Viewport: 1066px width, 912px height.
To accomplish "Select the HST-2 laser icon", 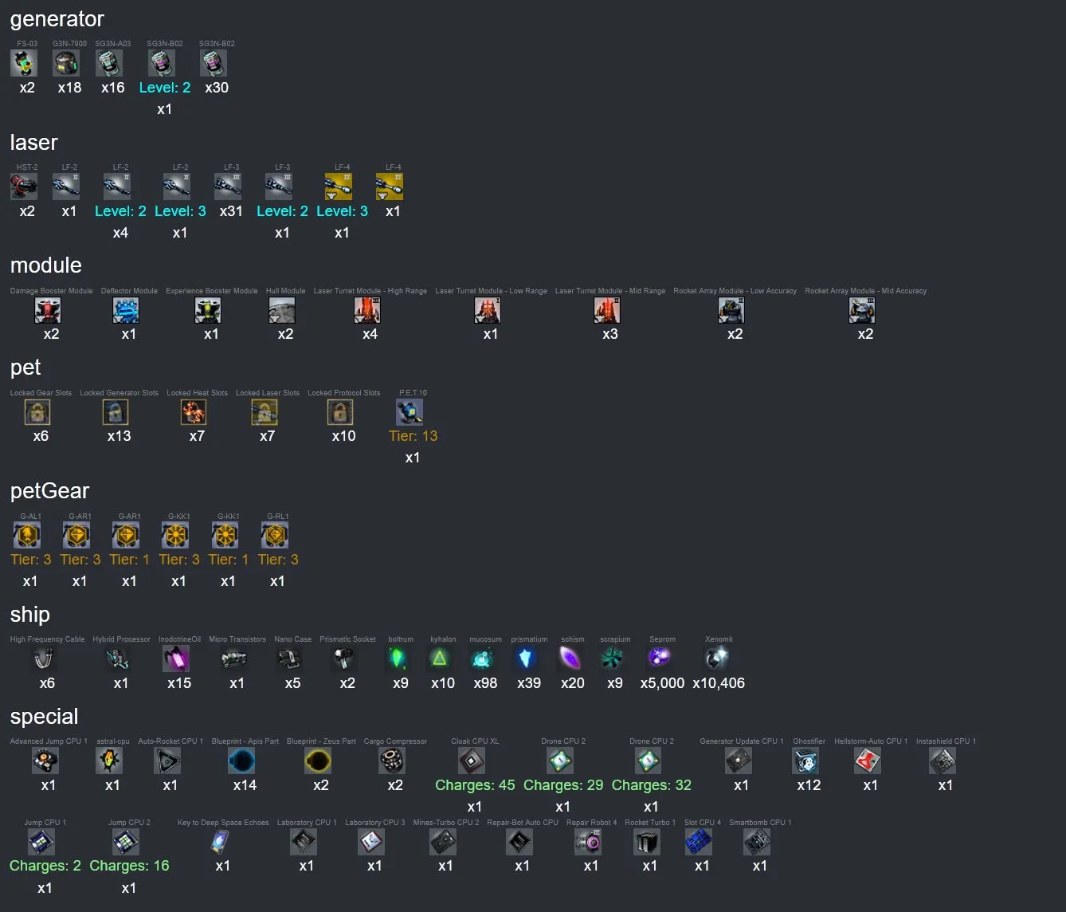I will pyautogui.click(x=24, y=187).
